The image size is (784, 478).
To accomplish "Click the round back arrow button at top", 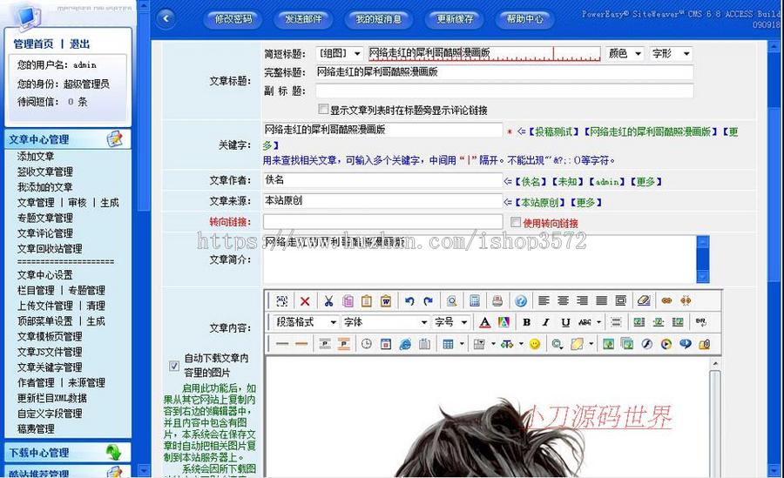I will (x=166, y=19).
